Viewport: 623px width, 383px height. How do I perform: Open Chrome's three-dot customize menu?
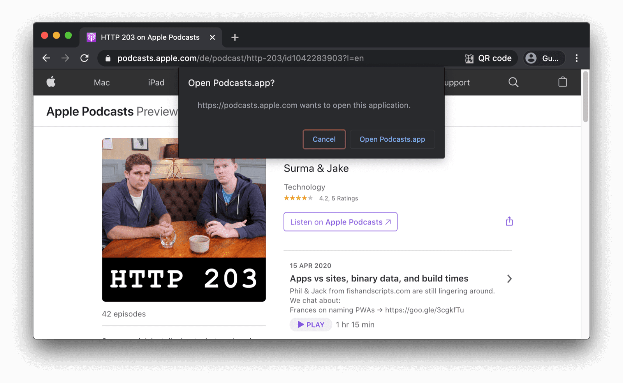click(577, 58)
